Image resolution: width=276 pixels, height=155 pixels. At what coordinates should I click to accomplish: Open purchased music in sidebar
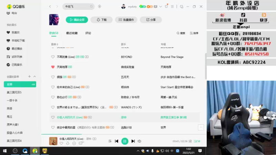(x=14, y=65)
